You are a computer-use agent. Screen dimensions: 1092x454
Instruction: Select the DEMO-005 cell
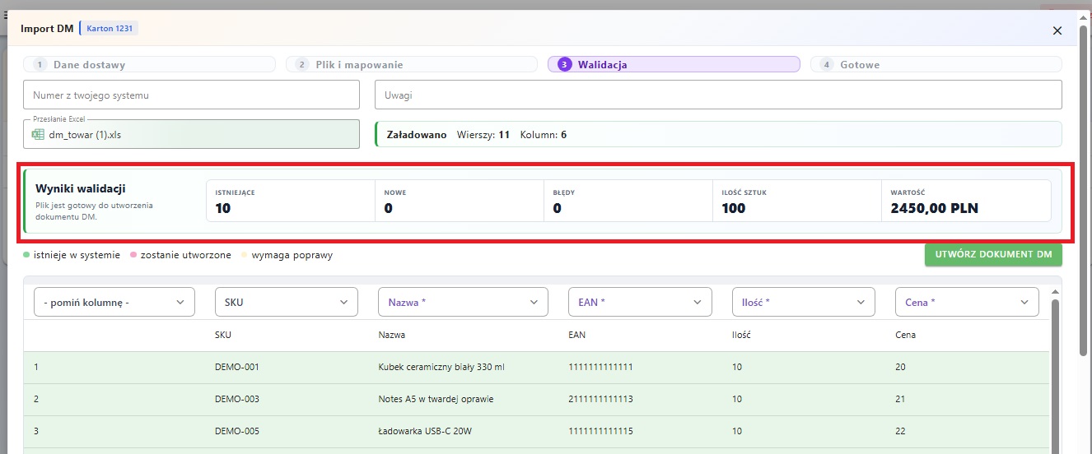(x=237, y=431)
